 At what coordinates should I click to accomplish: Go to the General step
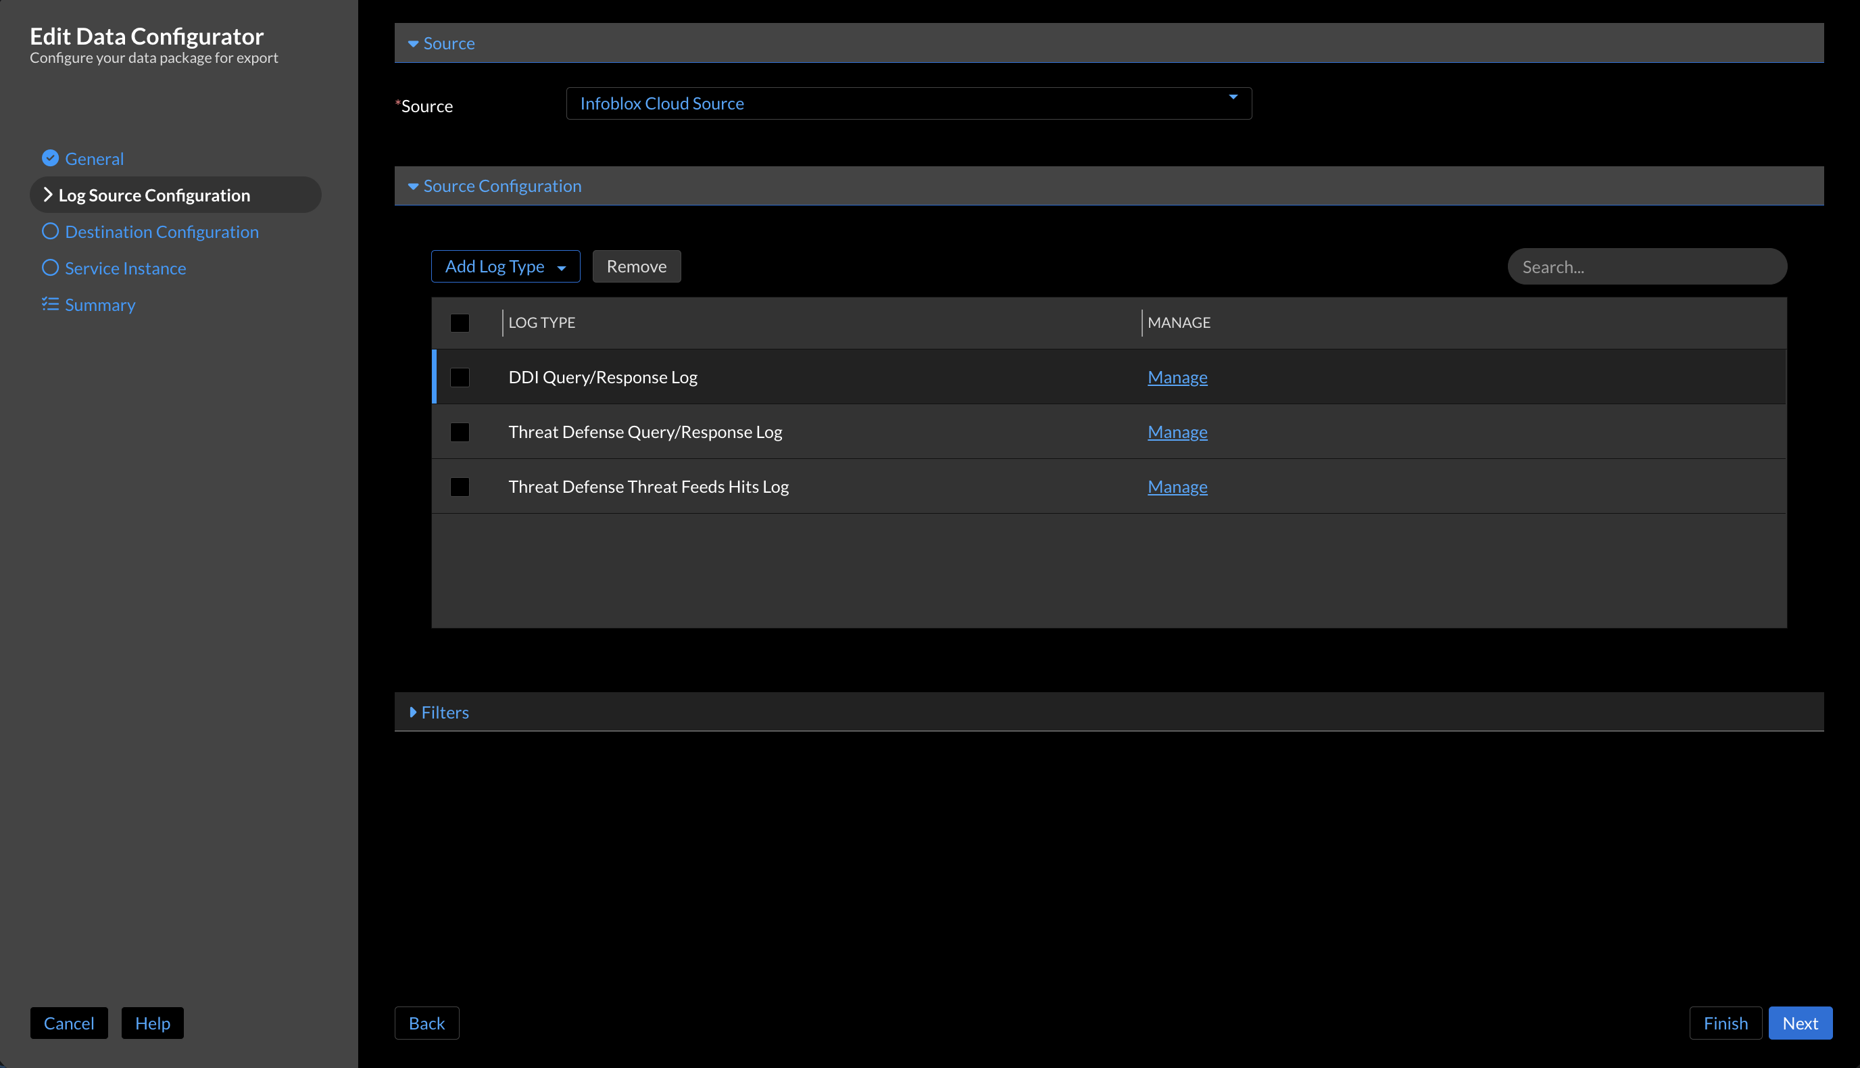[95, 157]
